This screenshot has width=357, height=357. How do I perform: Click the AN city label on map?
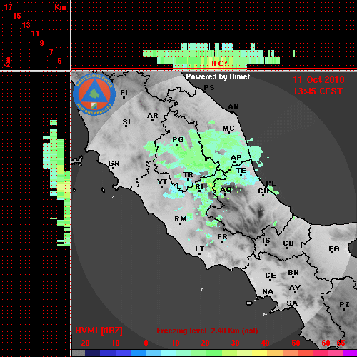[x=233, y=107]
